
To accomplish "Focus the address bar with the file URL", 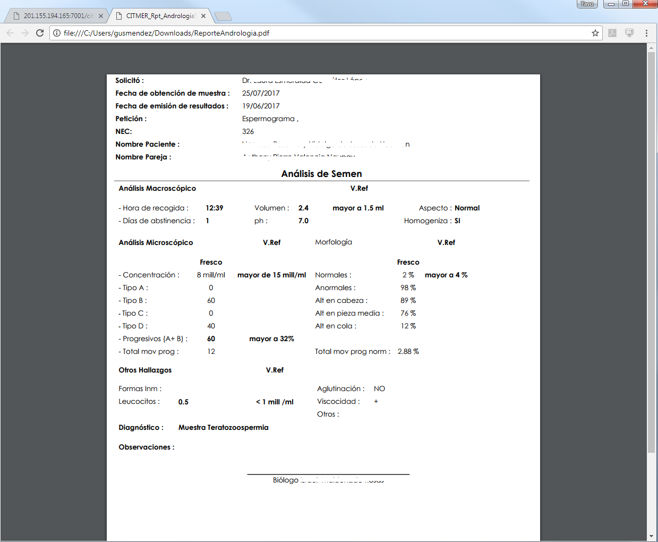I will click(326, 33).
